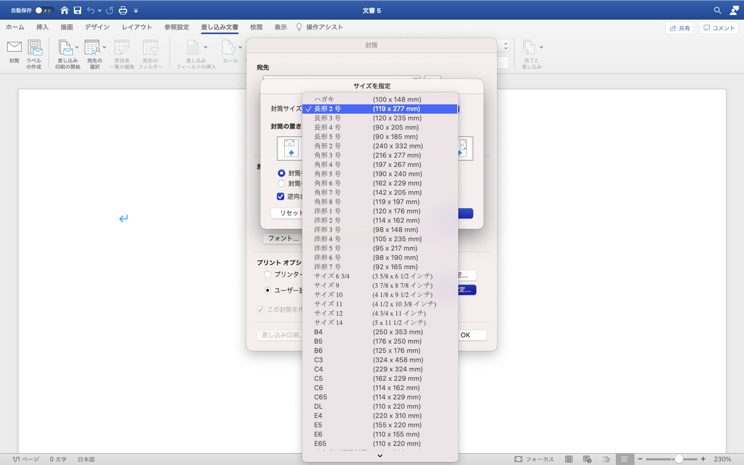Viewport: 744px width, 465px height.
Task: Undo the last action
Action: 91,10
